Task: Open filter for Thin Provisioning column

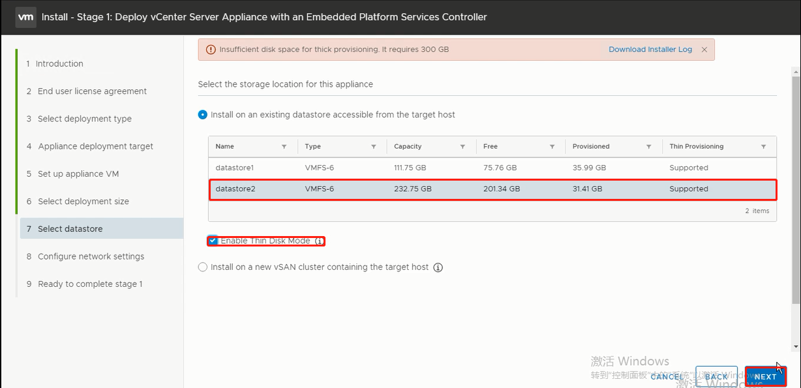Action: click(x=763, y=147)
